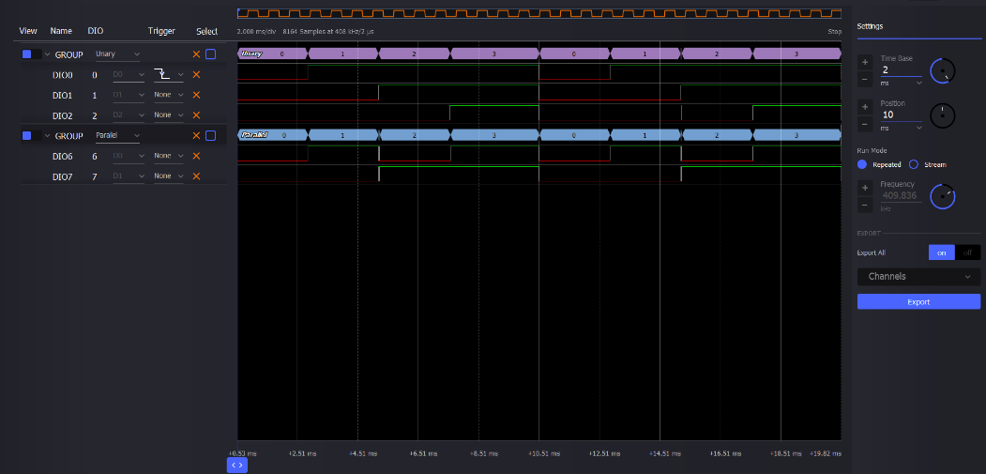Toggle the view switch of the Parallel group
986x474 pixels.
point(27,136)
